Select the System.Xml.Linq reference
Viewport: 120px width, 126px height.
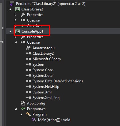pos(46,98)
